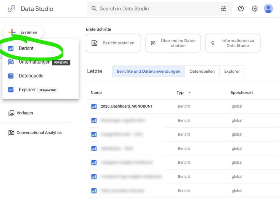The height and width of the screenshot is (200, 279).
Task: Expand the Typ column sort arrow
Action: coord(190,92)
